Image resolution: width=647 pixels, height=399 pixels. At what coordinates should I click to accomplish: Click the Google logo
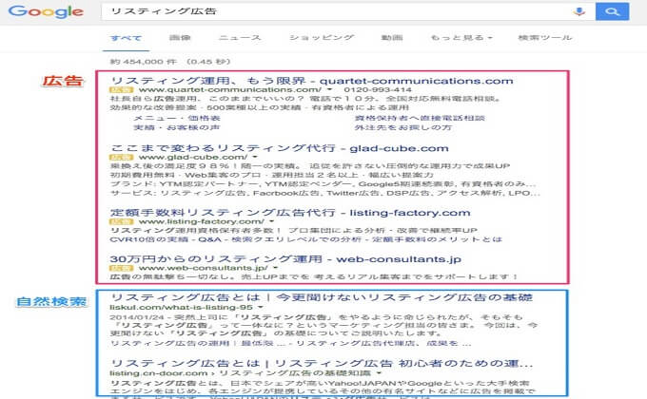46,11
